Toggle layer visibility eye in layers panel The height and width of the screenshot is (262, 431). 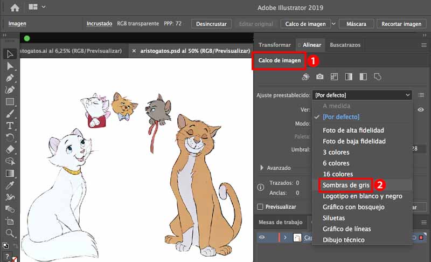[x=262, y=237]
